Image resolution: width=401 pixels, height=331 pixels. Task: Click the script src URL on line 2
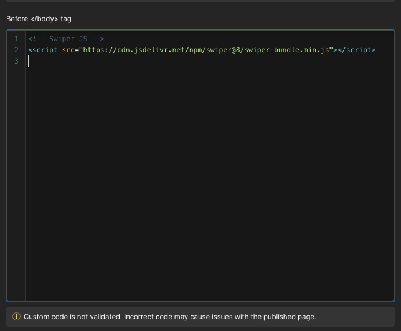click(x=206, y=50)
